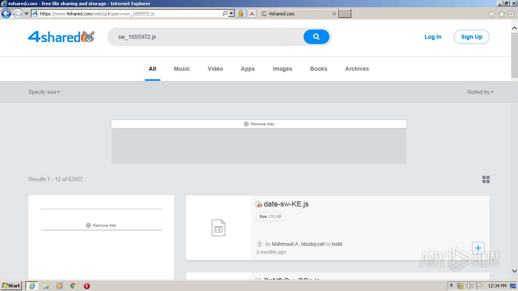Click the action center flag icon
The image size is (518, 291).
479,286
